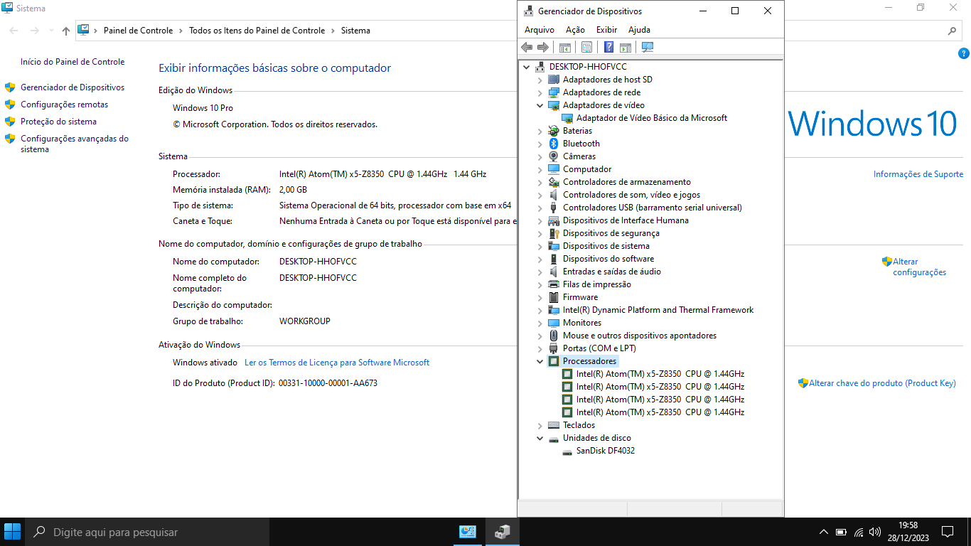Viewport: 971px width, 546px height.
Task: Select the SanDisk DF4032 disk icon
Action: point(567,451)
